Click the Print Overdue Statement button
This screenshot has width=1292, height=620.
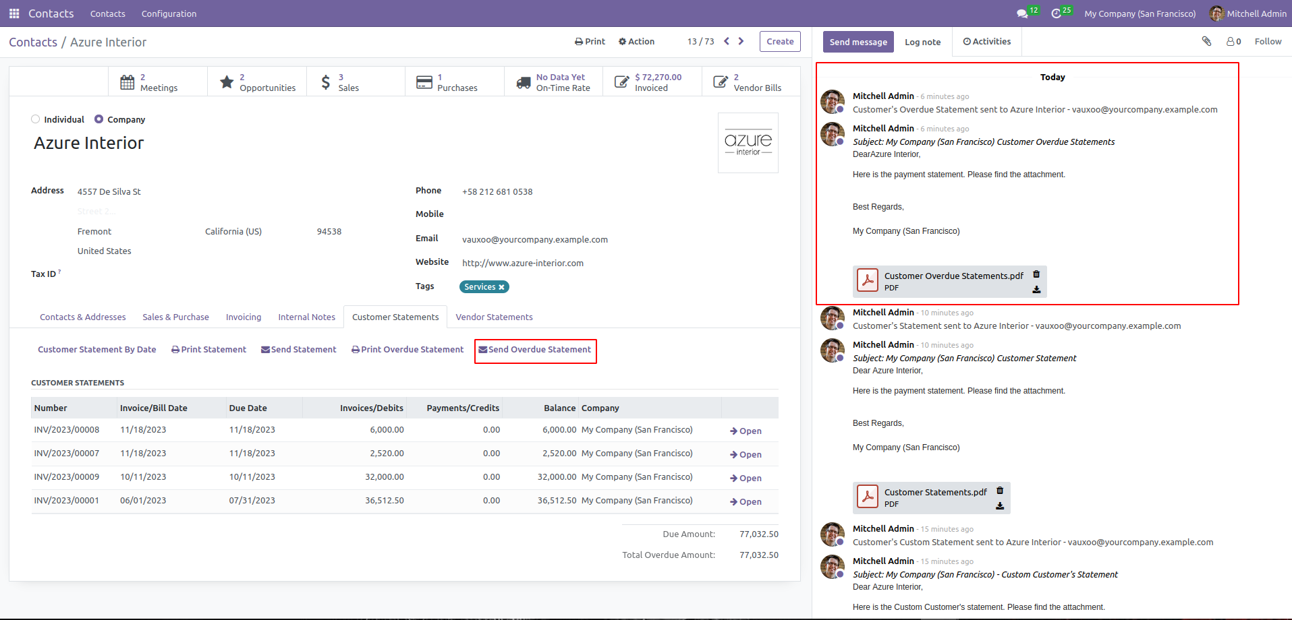(x=408, y=349)
